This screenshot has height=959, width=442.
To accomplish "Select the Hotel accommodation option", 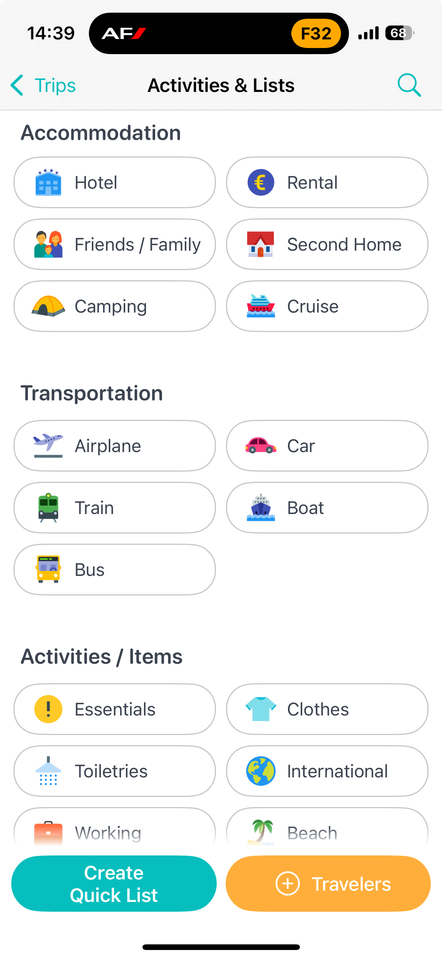I will click(x=115, y=182).
